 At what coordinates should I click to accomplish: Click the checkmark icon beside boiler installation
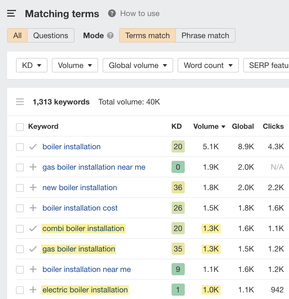pos(33,147)
